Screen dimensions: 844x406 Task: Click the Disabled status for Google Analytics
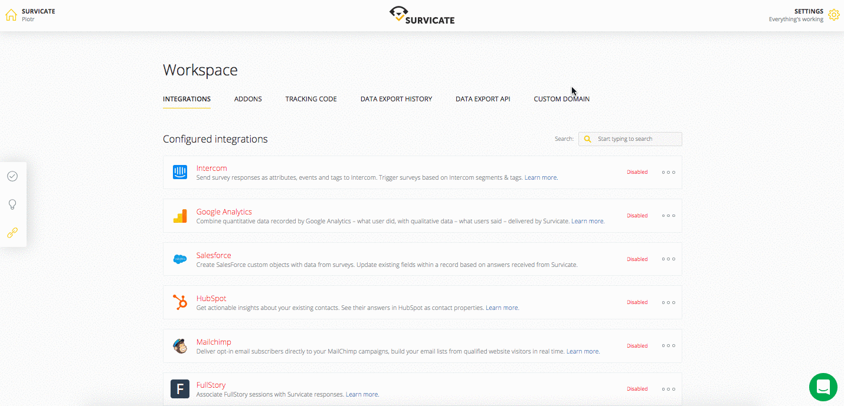(x=637, y=216)
